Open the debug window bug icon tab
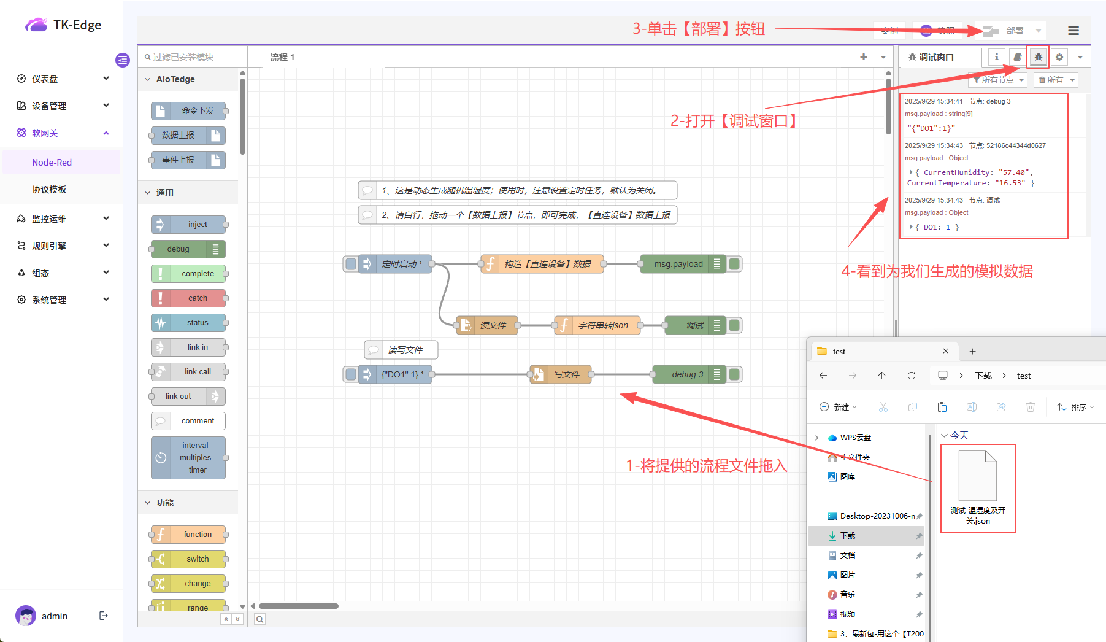 [1038, 57]
